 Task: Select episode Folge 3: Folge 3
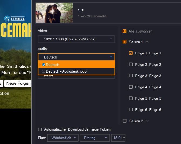131,76
